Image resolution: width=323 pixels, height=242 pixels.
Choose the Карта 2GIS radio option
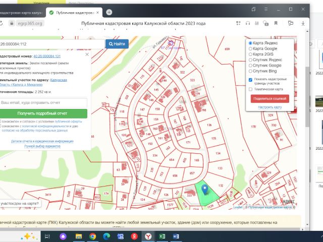coord(251,54)
